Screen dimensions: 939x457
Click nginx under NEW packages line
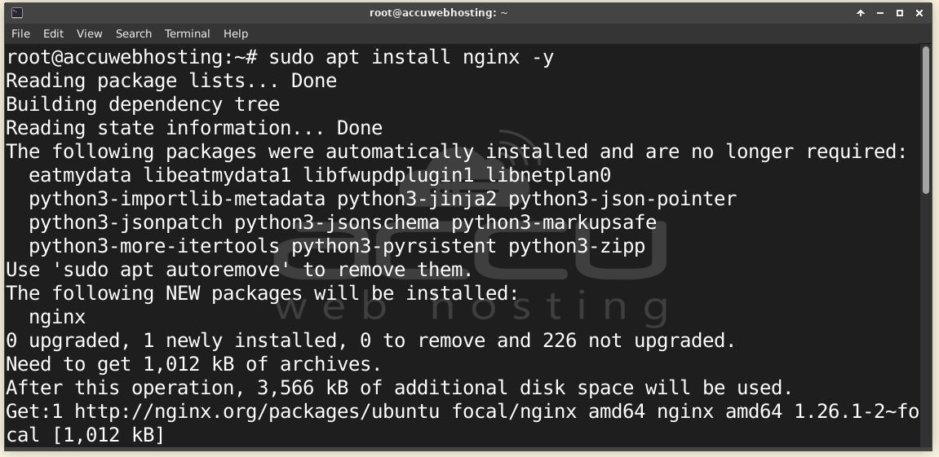pyautogui.click(x=57, y=317)
